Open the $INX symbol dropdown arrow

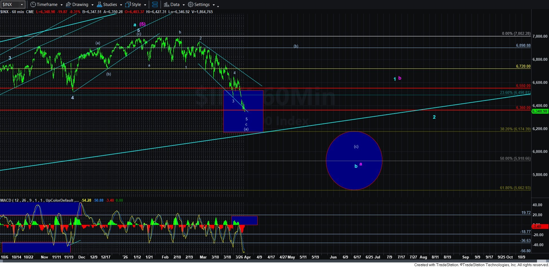[x=22, y=5]
